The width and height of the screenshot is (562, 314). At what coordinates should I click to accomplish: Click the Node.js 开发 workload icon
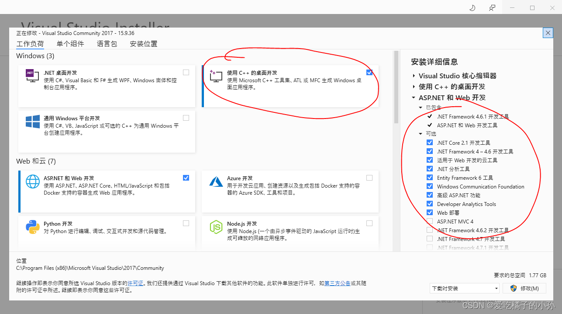pos(216,227)
